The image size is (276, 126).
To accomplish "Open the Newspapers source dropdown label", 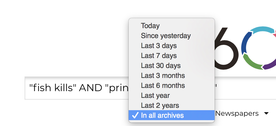I will [x=237, y=113].
